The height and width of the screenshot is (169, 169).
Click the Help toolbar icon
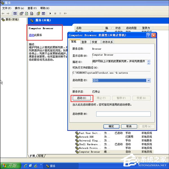(38, 13)
